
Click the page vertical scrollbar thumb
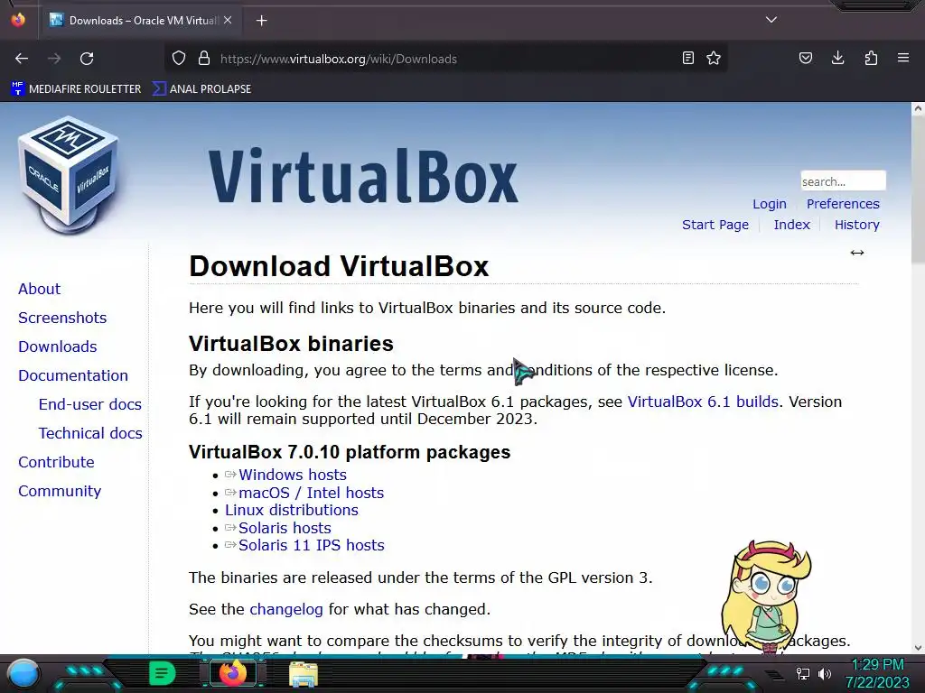(918, 189)
